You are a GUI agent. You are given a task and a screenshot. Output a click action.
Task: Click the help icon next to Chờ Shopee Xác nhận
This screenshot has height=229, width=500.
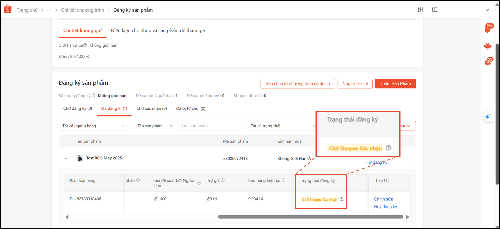click(x=341, y=199)
